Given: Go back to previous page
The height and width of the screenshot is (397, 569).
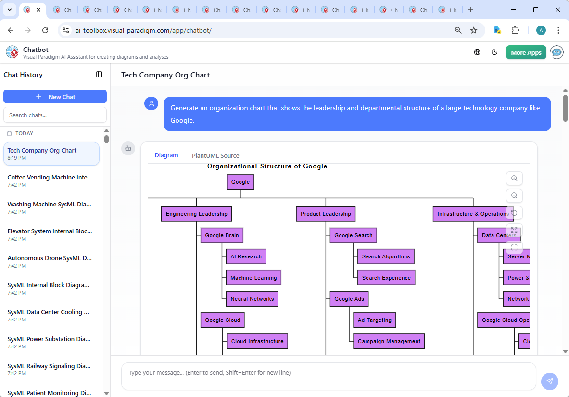Looking at the screenshot, I should (11, 30).
